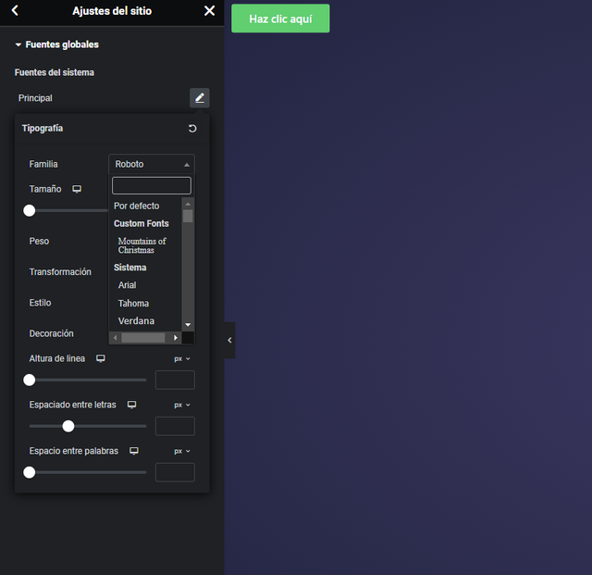This screenshot has height=575, width=592.
Task: Open px unit dropdown for Espaciado entre letras
Action: click(182, 405)
